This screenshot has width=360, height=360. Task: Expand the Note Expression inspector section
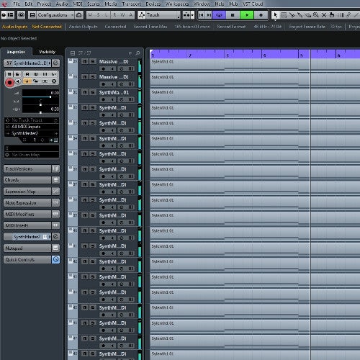click(27, 203)
